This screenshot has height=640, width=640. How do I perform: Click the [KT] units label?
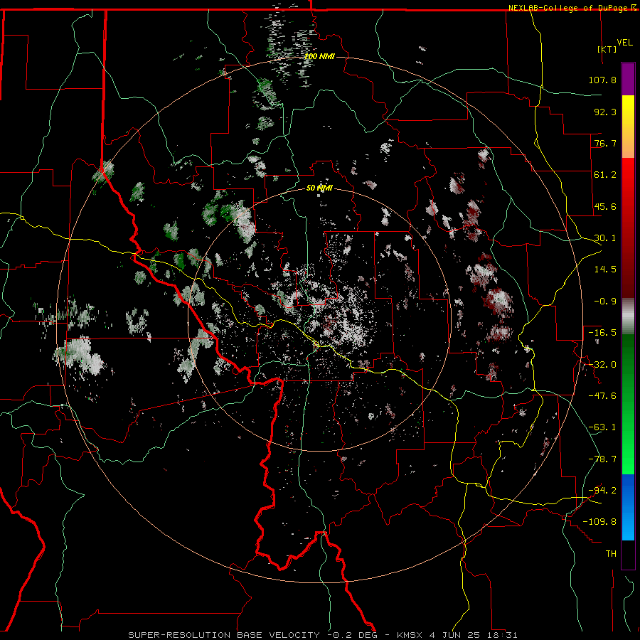point(607,49)
